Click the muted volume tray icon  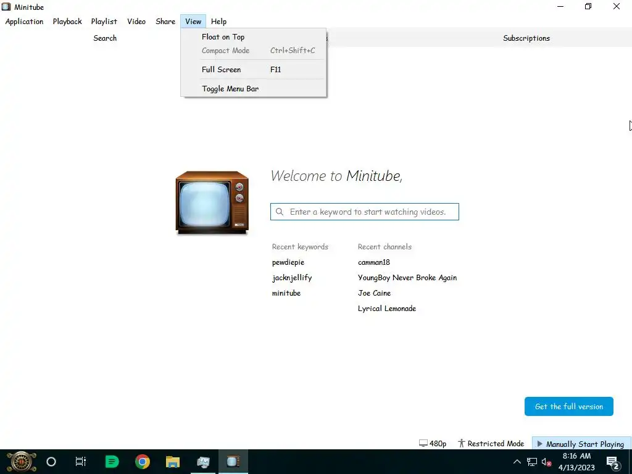tap(546, 462)
